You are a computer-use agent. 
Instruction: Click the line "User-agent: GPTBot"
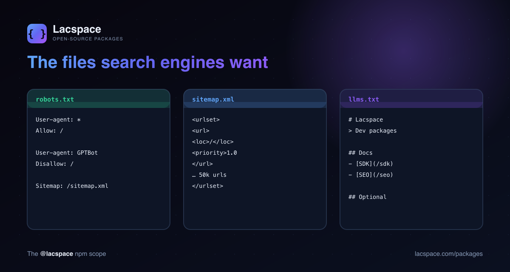click(x=67, y=153)
